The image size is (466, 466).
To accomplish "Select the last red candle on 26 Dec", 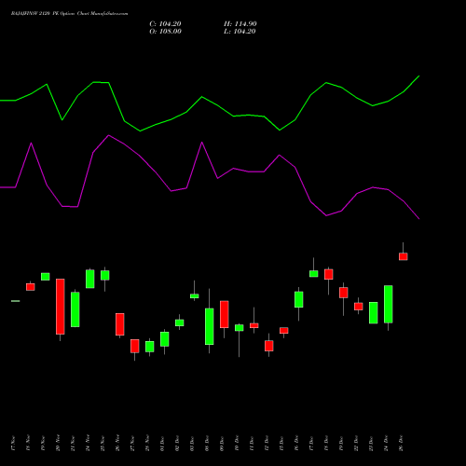I will point(404,256).
